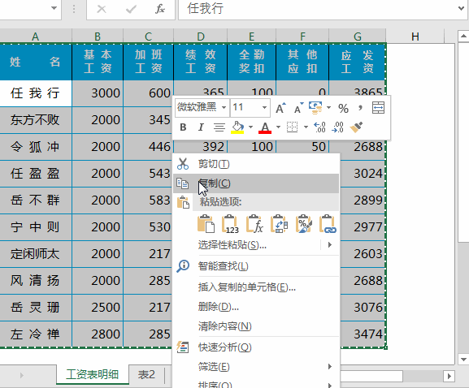This screenshot has width=469, height=388.
Task: Click Increase Font Size icon
Action: (280, 108)
